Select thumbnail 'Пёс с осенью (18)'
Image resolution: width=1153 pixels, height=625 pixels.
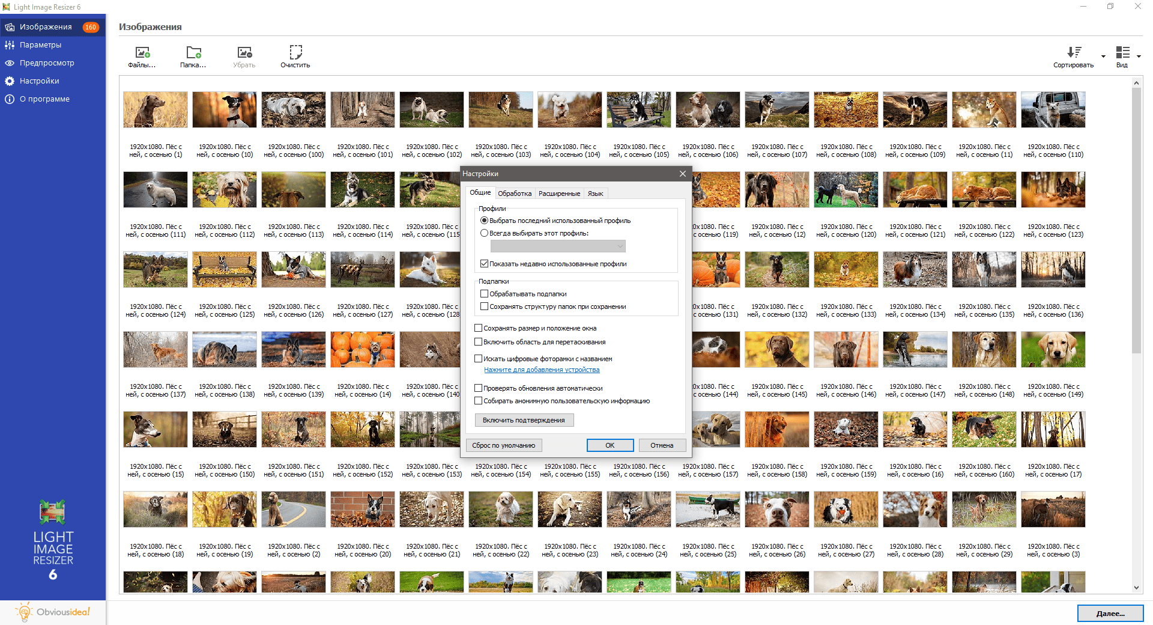pos(156,510)
